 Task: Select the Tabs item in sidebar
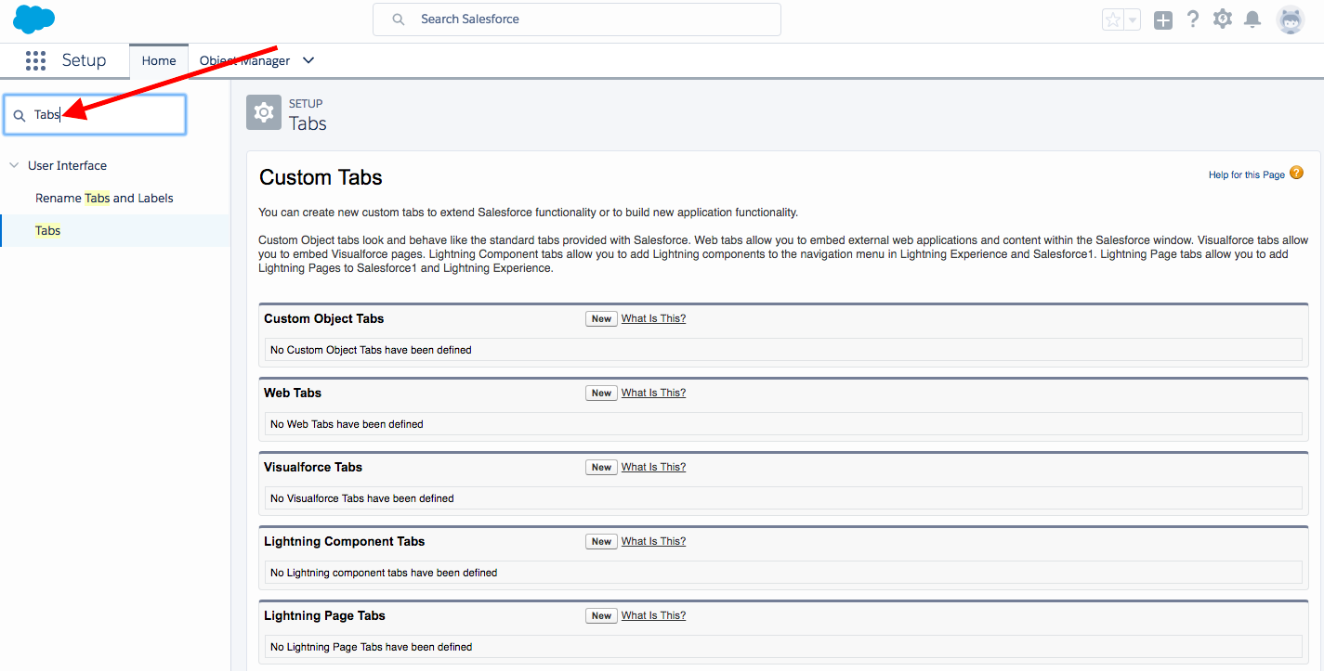coord(115,230)
